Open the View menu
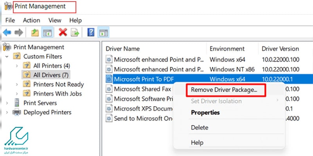The height and width of the screenshot is (156, 313). click(55, 20)
